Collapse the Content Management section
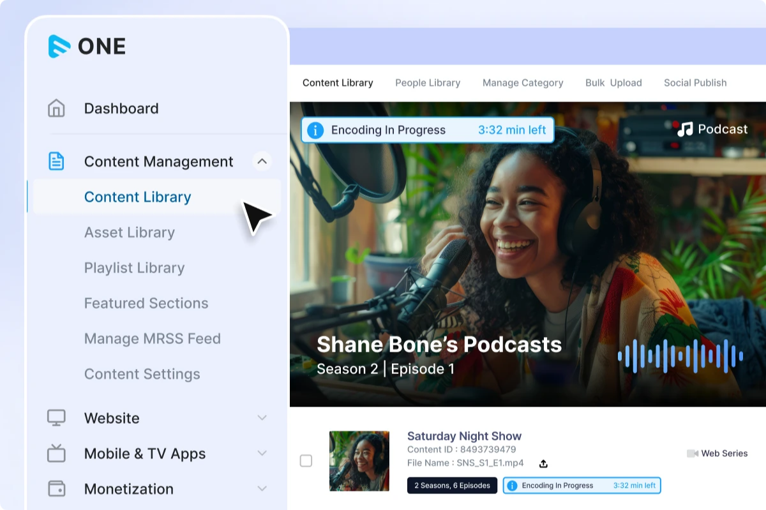 click(262, 161)
